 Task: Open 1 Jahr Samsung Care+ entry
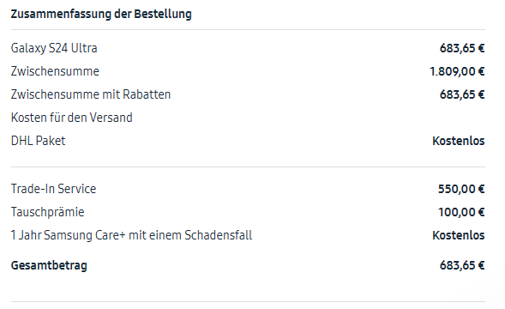tap(131, 235)
